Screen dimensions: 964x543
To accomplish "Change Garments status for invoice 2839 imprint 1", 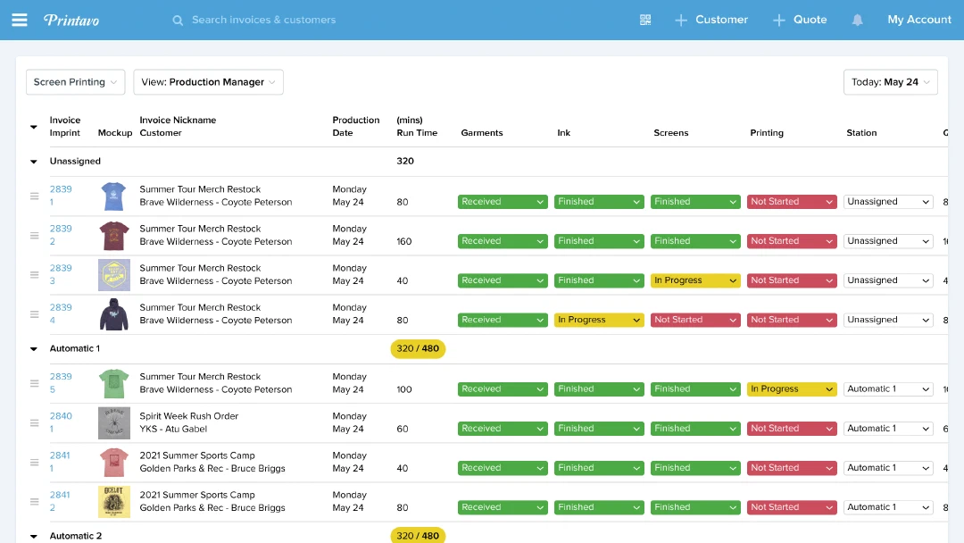I will 503,202.
